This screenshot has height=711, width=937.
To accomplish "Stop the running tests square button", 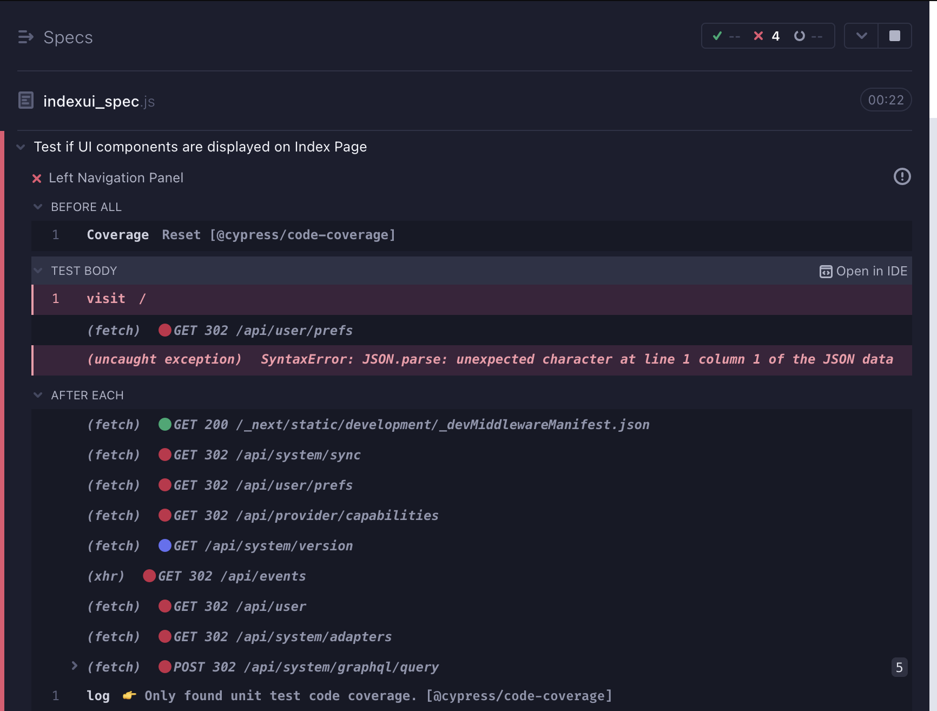I will (895, 36).
